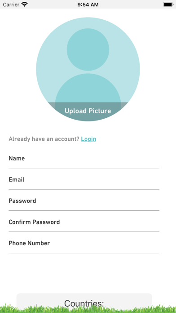Click the avatar silhouette shoulders shape

pyautogui.click(x=88, y=88)
